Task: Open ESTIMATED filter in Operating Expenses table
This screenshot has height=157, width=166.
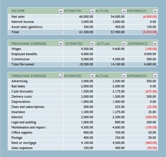Action: [x=92, y=76]
